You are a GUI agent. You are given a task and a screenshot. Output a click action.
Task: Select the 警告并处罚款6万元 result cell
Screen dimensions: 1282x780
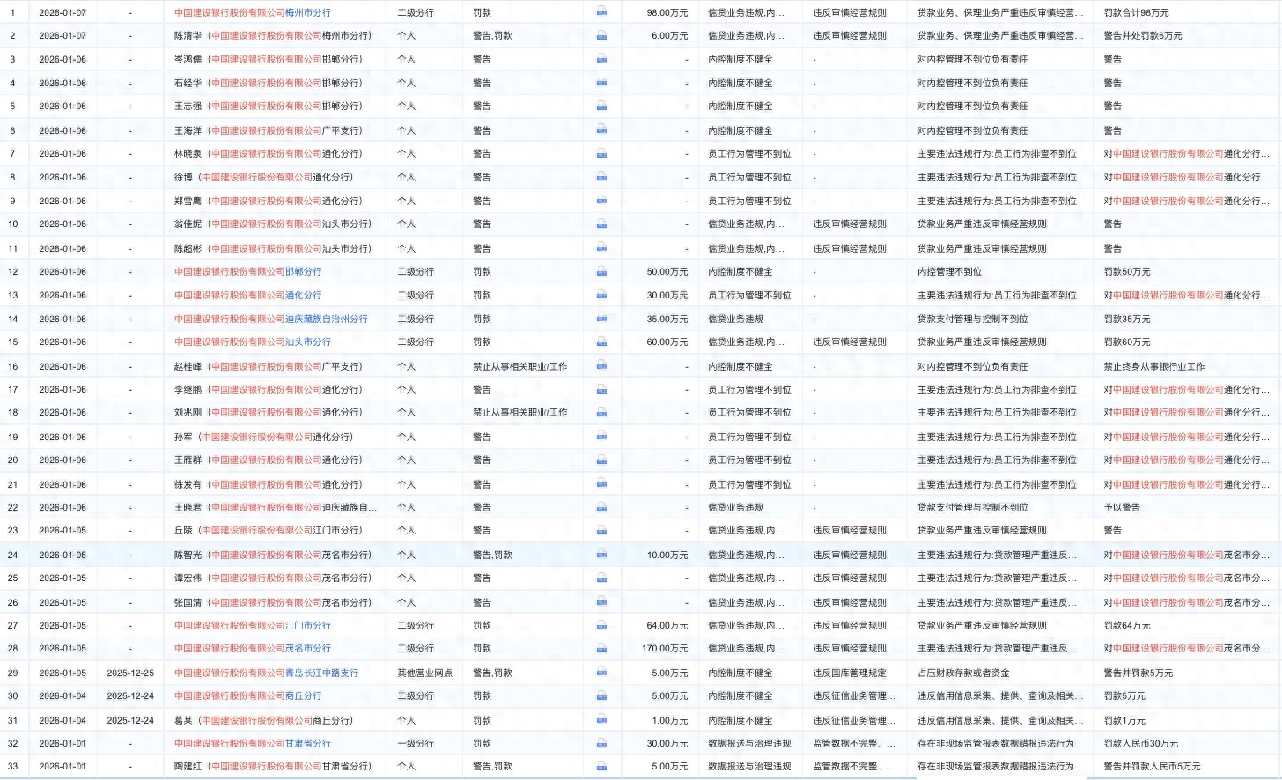pyautogui.click(x=1143, y=35)
